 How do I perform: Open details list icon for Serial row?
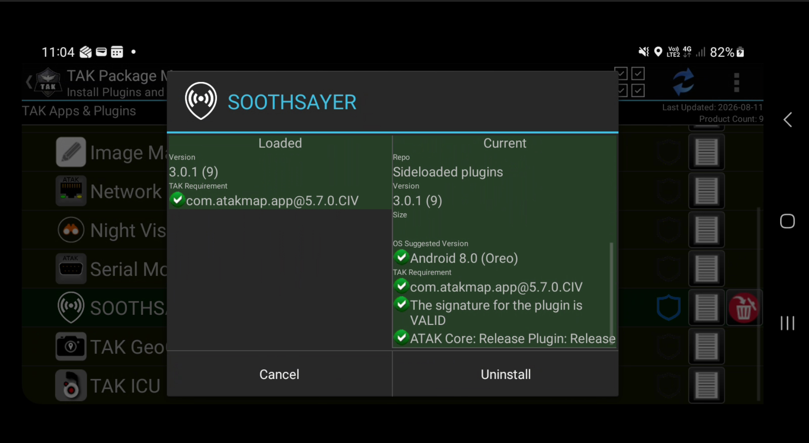point(706,269)
